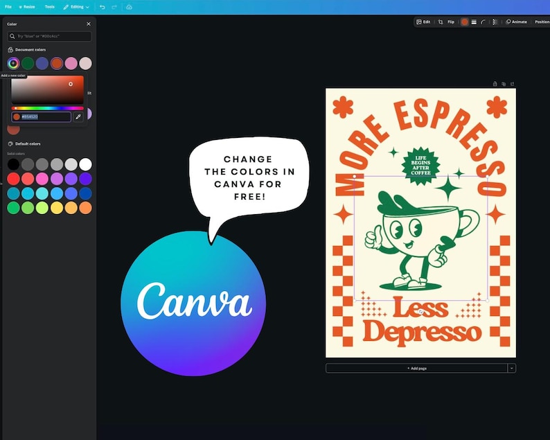
Task: Select the dark green document color
Action: (28, 64)
